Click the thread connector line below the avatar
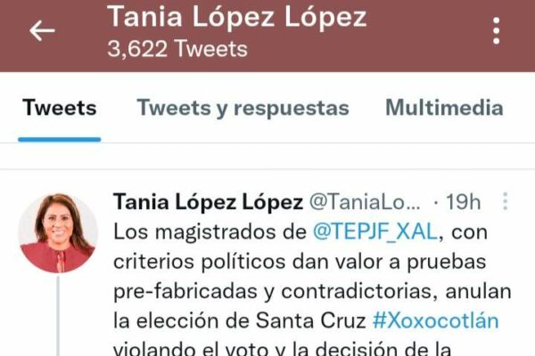The height and width of the screenshot is (356, 535). click(58, 316)
